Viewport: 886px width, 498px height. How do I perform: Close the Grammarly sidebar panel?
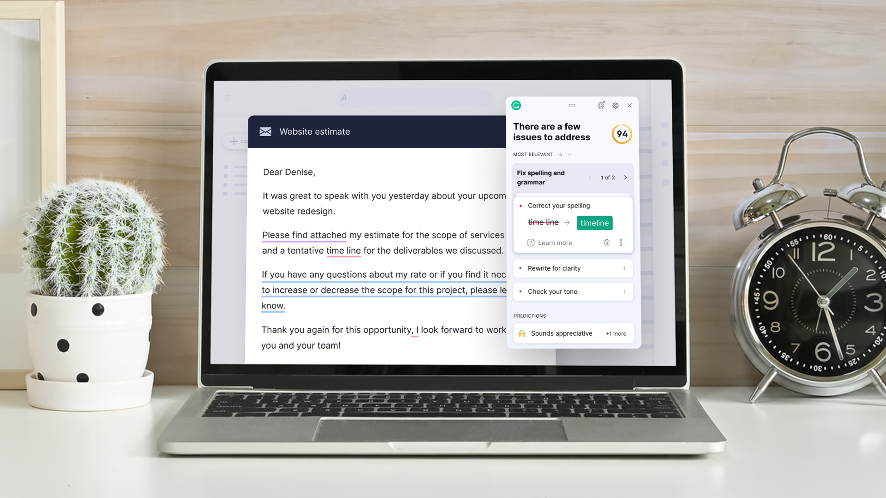(x=629, y=105)
